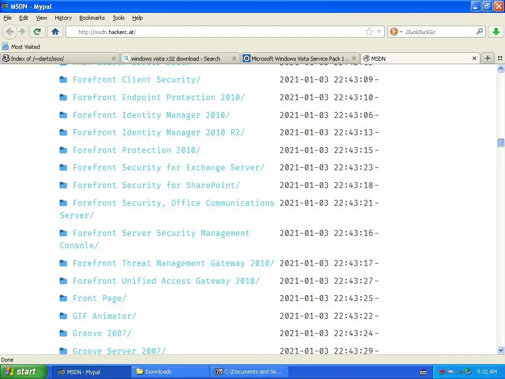Open the View menu
The height and width of the screenshot is (379, 505).
pyautogui.click(x=41, y=18)
